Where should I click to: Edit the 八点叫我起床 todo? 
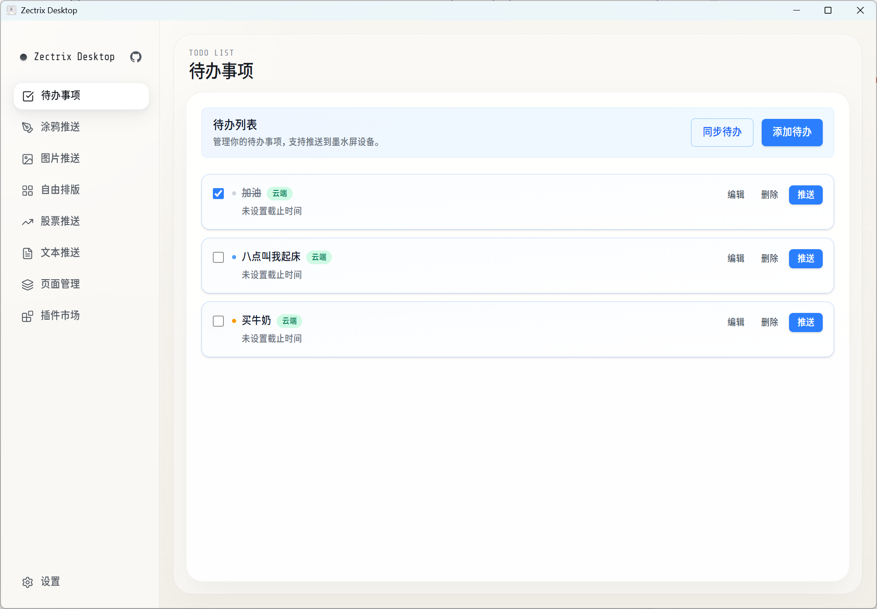pos(736,259)
